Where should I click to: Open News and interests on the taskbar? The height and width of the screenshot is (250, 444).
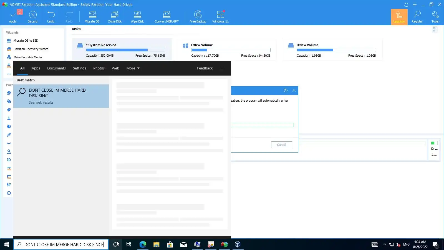(375, 244)
